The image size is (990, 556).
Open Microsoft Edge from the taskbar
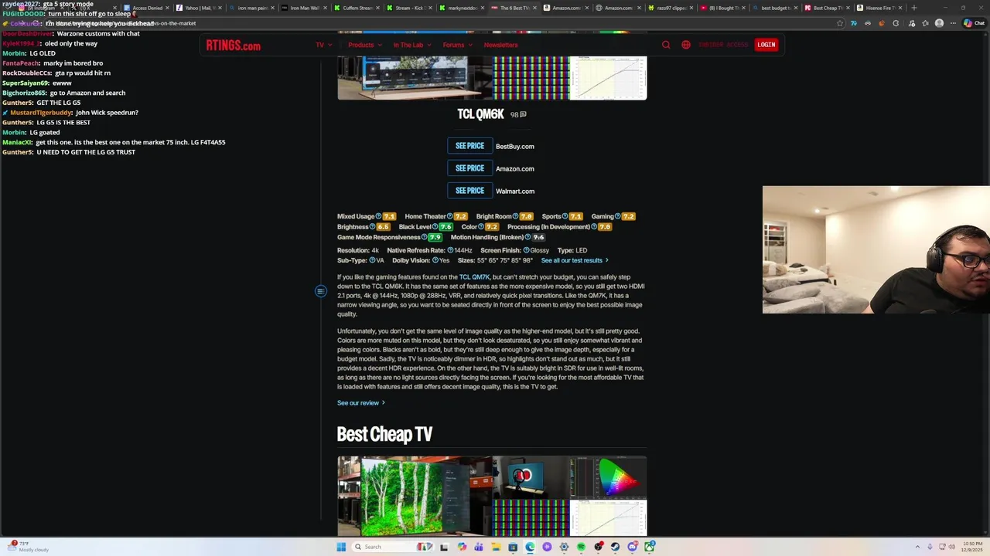click(x=530, y=547)
